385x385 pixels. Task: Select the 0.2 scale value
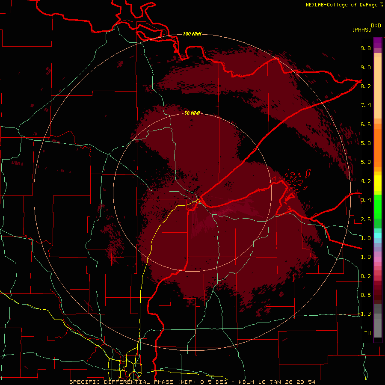coord(366,276)
